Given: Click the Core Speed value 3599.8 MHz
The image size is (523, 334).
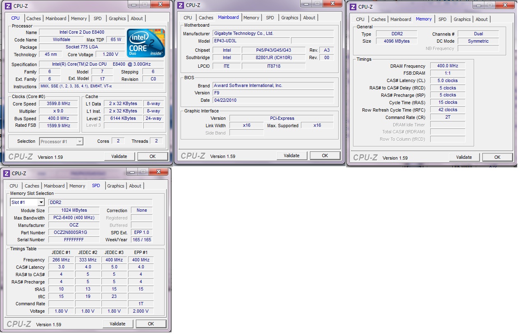Looking at the screenshot, I should pyautogui.click(x=59, y=104).
